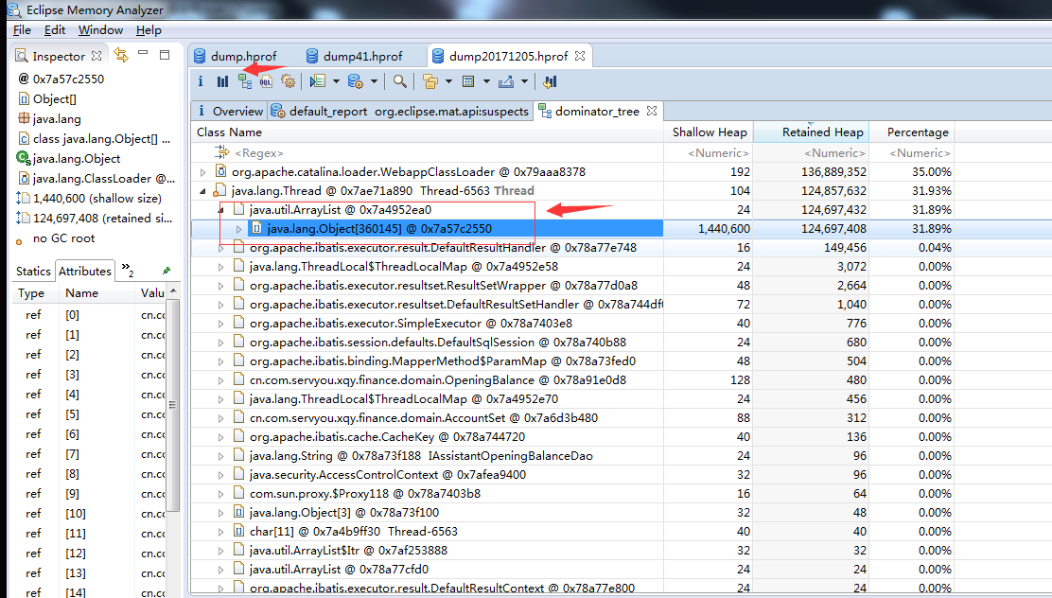Click the Class Name Regex filter field
Viewport: 1052px width, 598px height.
428,153
